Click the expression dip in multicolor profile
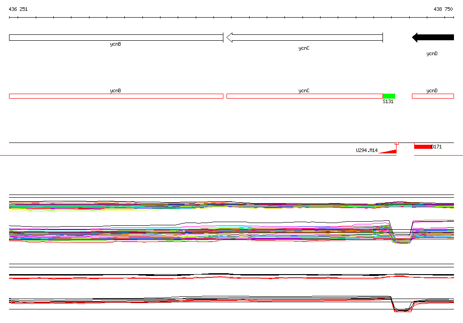This screenshot has width=463, height=323. pyautogui.click(x=401, y=237)
